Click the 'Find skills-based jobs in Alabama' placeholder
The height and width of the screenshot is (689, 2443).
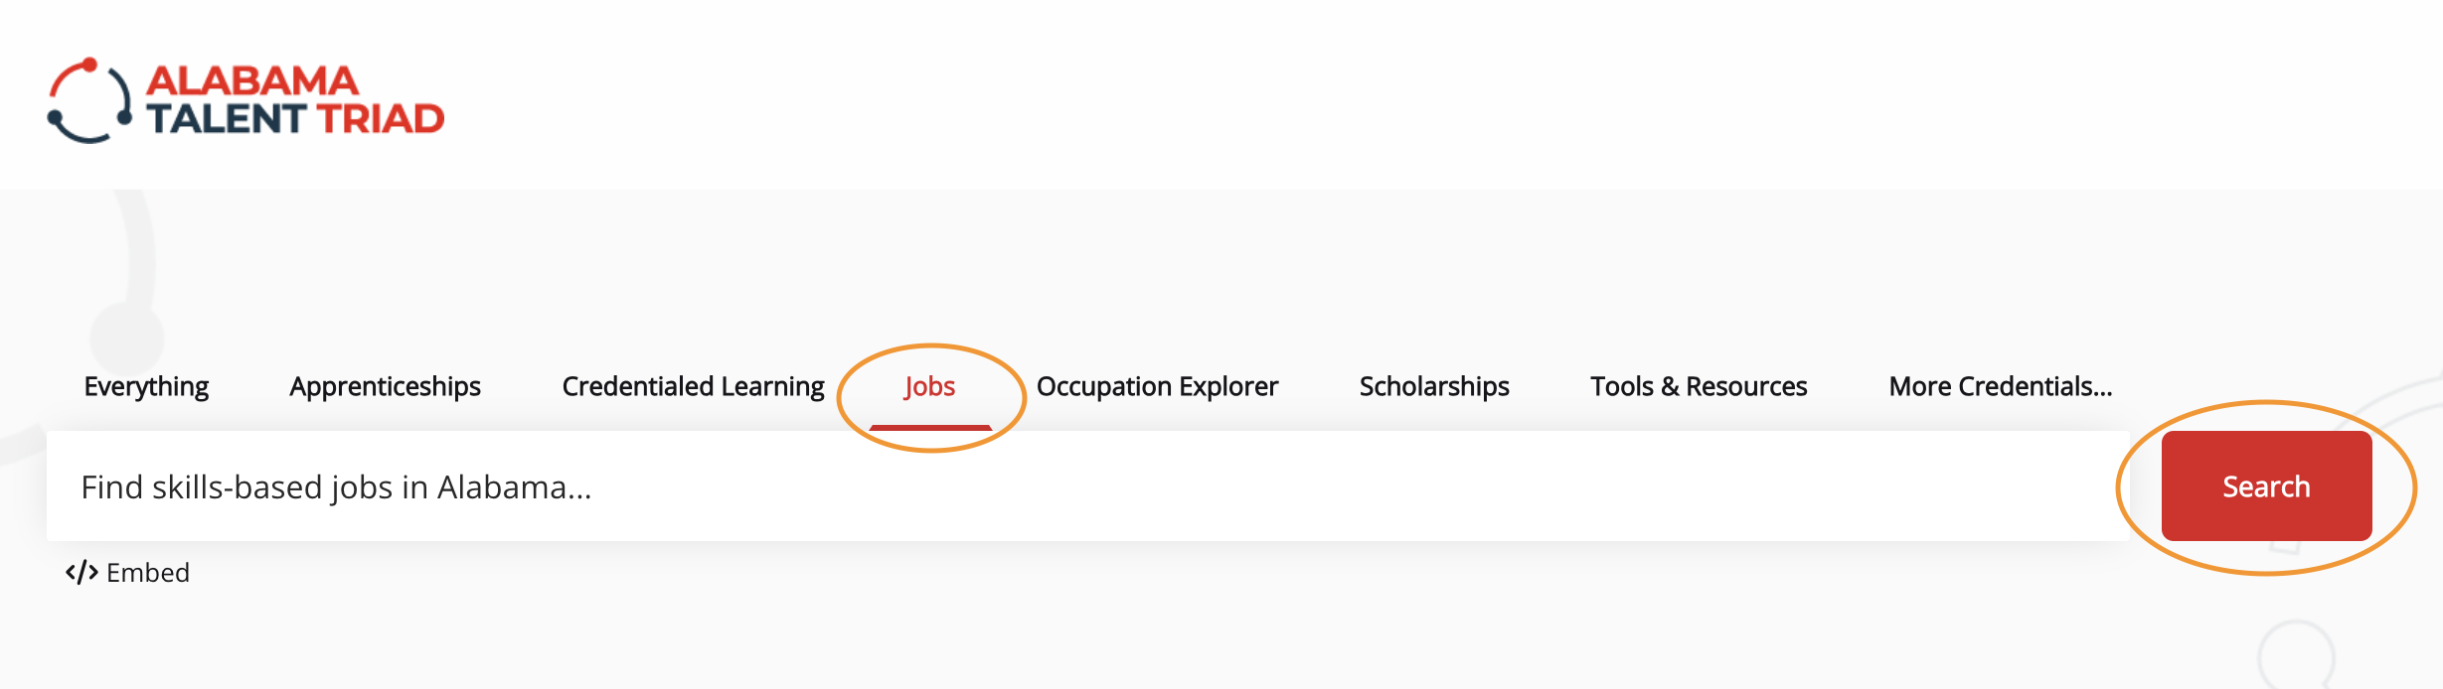point(336,487)
